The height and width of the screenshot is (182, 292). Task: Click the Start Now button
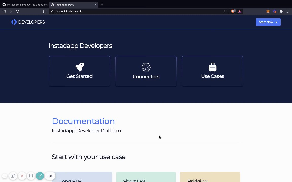pyautogui.click(x=268, y=22)
